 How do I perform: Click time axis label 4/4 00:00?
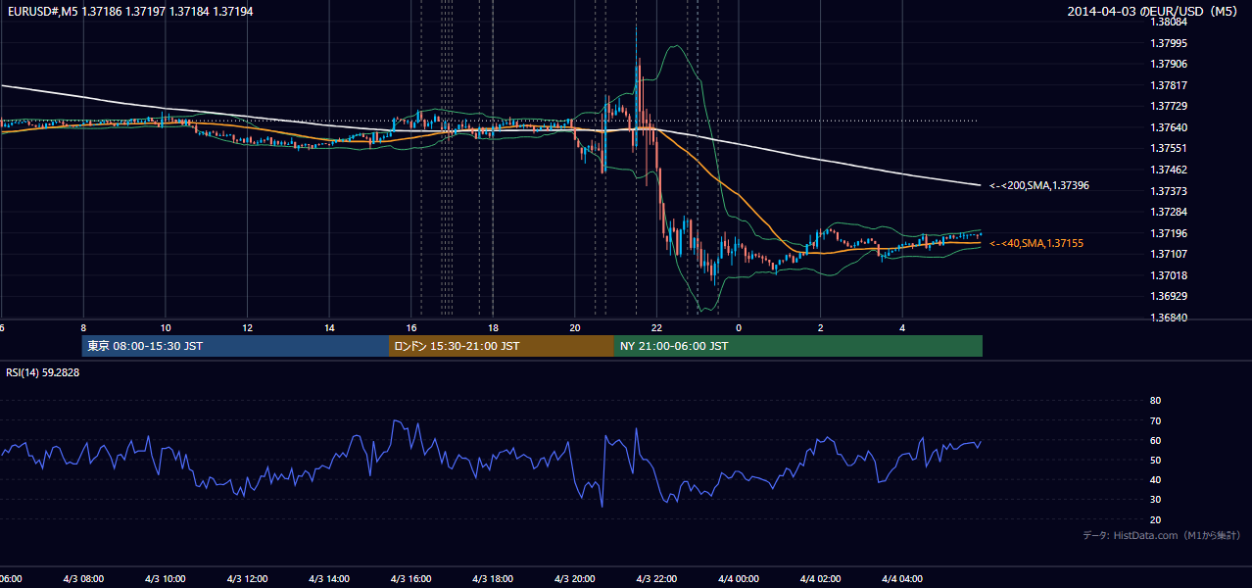(x=739, y=579)
